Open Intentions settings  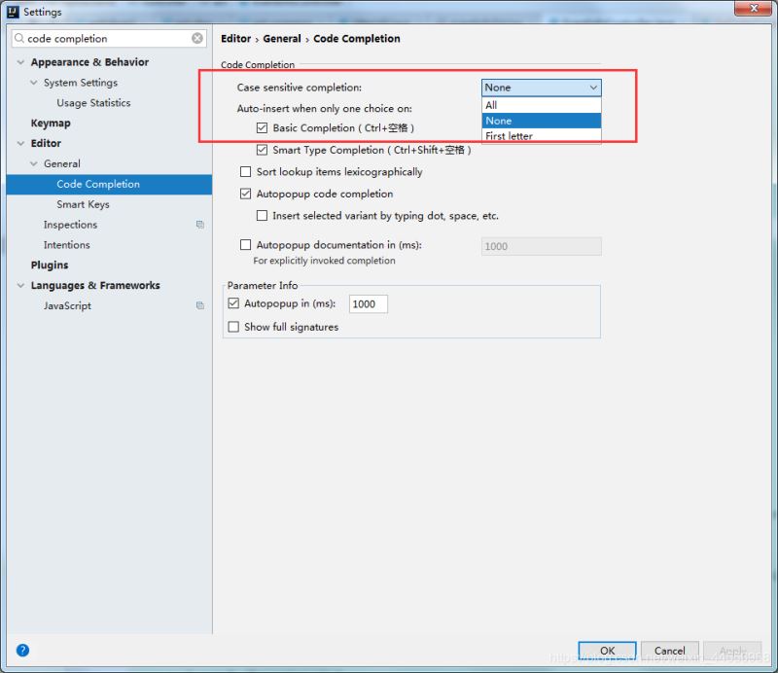tap(66, 245)
